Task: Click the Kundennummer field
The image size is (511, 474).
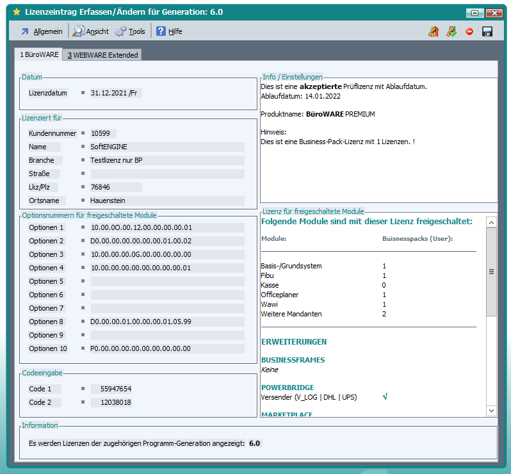Action: click(115, 133)
